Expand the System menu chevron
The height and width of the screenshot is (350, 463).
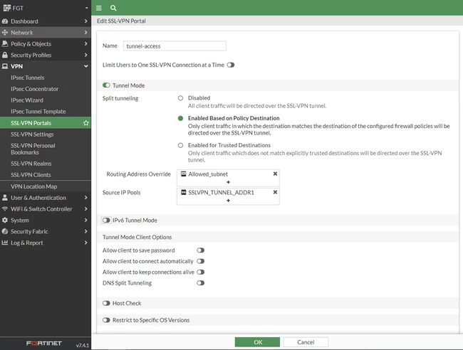pyautogui.click(x=85, y=220)
